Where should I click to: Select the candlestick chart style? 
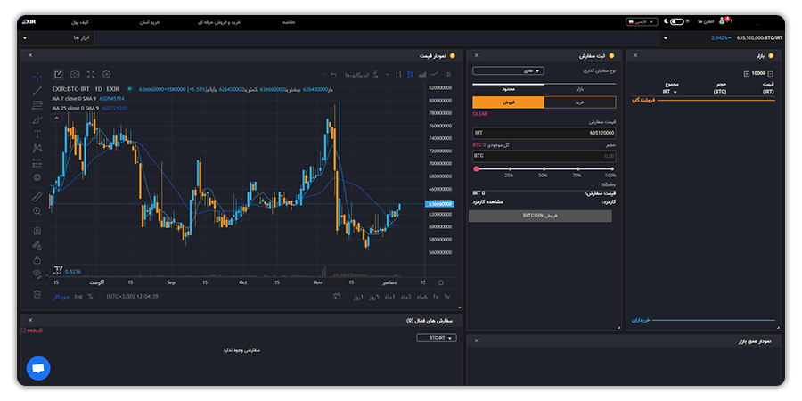tap(410, 75)
